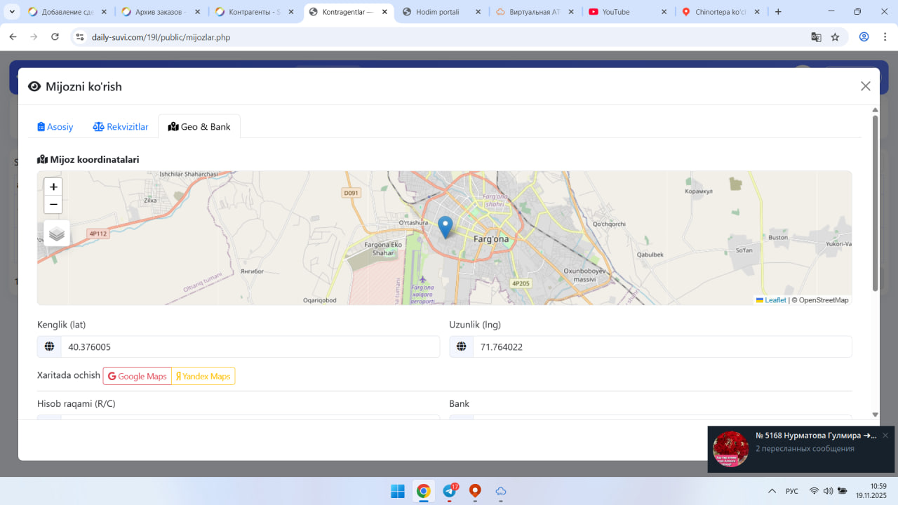The image size is (898, 505).
Task: Bookmark this page with the star icon
Action: pyautogui.click(x=835, y=37)
